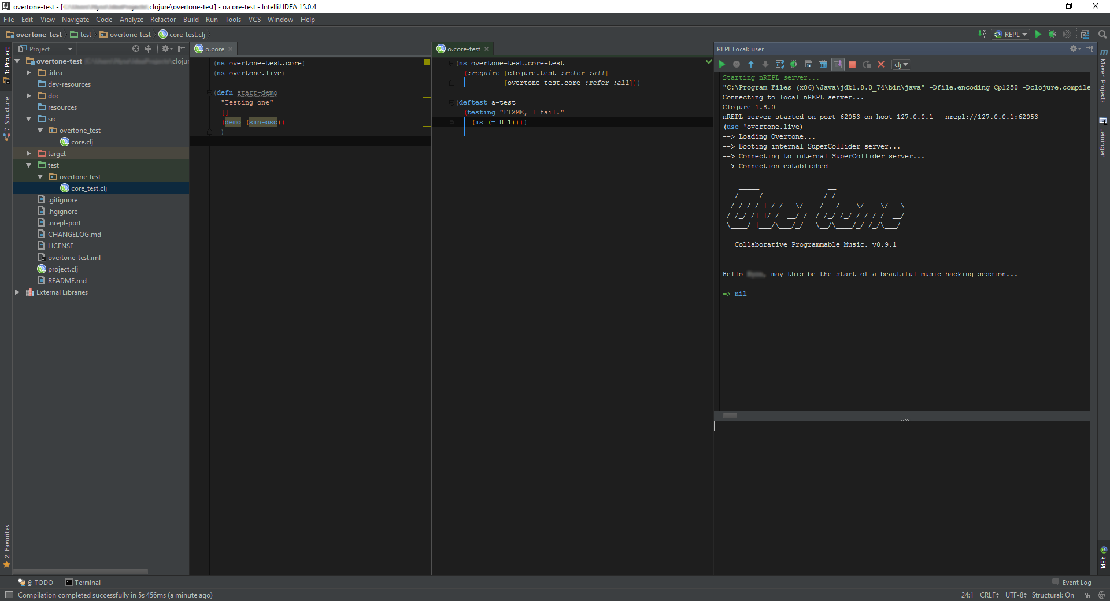Run the current configuration with the green Run icon
This screenshot has width=1110, height=601.
(1038, 34)
